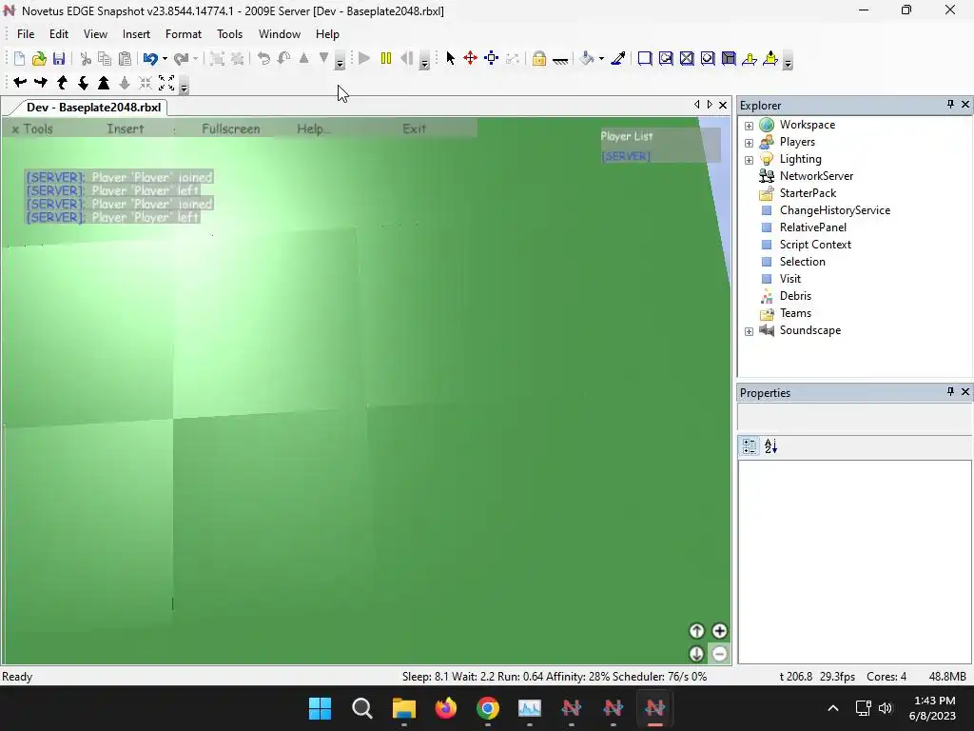Open the Insert menu in the menu bar
Image resolution: width=974 pixels, height=731 pixels.
pos(136,34)
